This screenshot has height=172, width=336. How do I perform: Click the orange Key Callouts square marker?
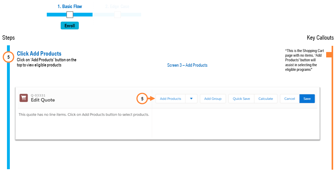[329, 55]
